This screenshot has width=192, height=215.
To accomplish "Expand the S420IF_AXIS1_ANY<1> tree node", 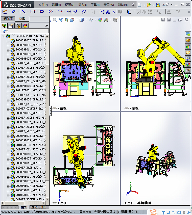I will pyautogui.click(x=8, y=64).
